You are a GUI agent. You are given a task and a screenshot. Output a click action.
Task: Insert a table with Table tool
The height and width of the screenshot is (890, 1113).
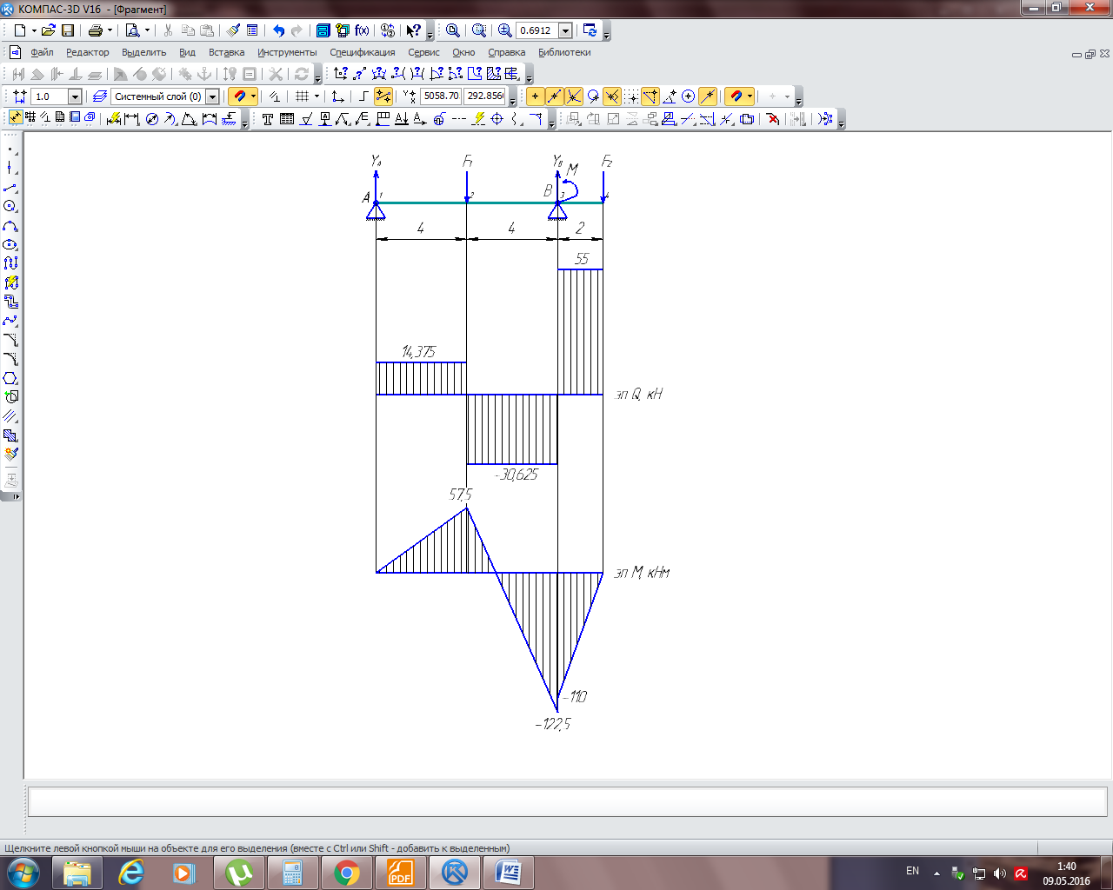point(287,119)
